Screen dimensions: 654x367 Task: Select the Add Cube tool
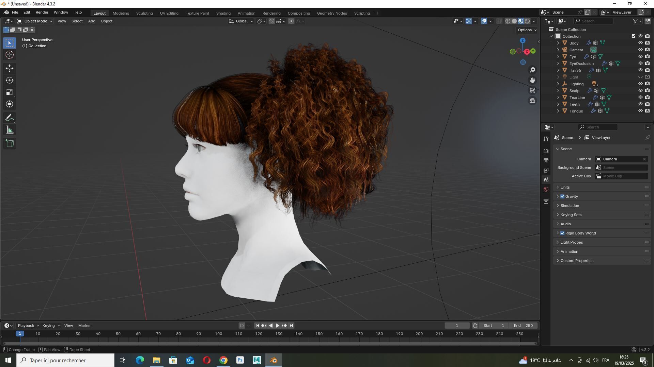(10, 143)
